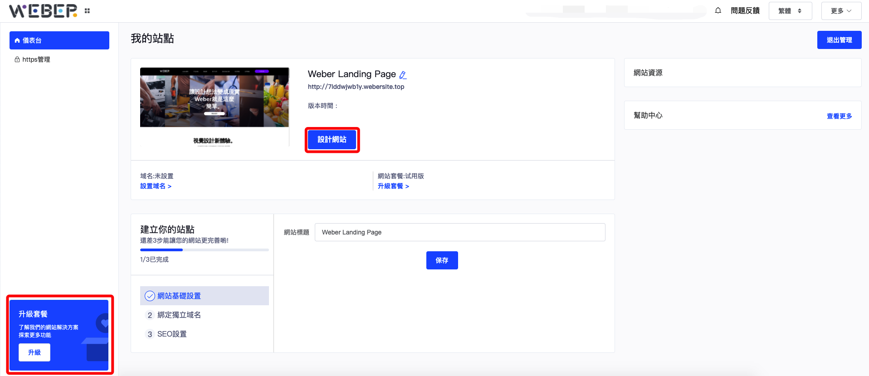Click 查看更多 in 幫助中心
Image resolution: width=869 pixels, height=376 pixels.
(840, 116)
